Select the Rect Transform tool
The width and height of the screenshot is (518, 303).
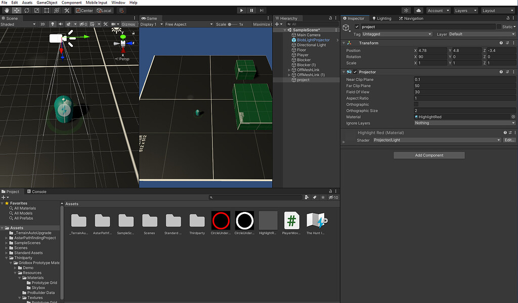click(x=47, y=10)
